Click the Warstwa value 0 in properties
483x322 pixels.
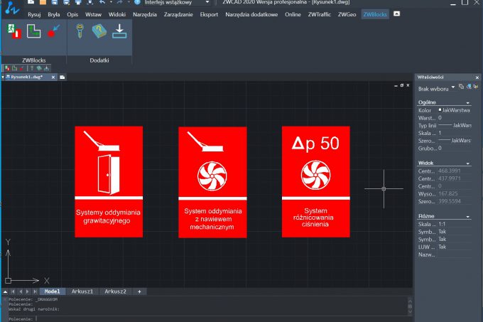pyautogui.click(x=455, y=118)
